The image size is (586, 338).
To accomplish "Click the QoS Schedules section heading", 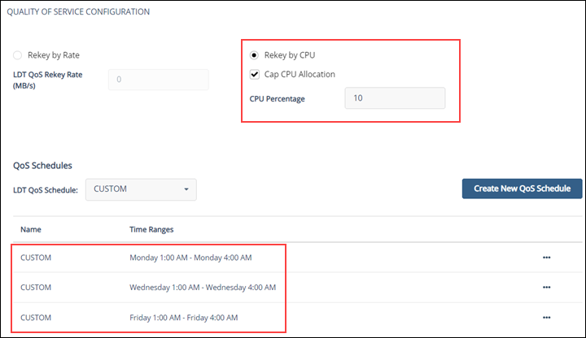I will pos(42,165).
